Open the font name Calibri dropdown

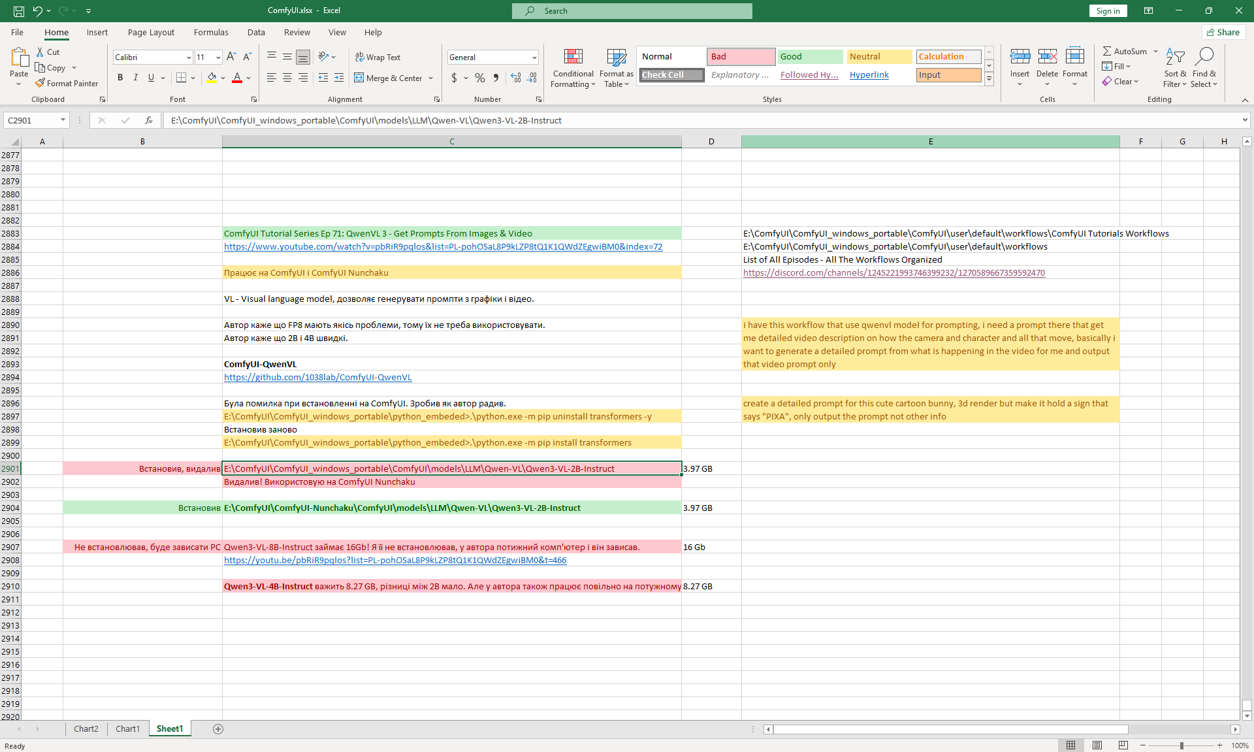189,57
